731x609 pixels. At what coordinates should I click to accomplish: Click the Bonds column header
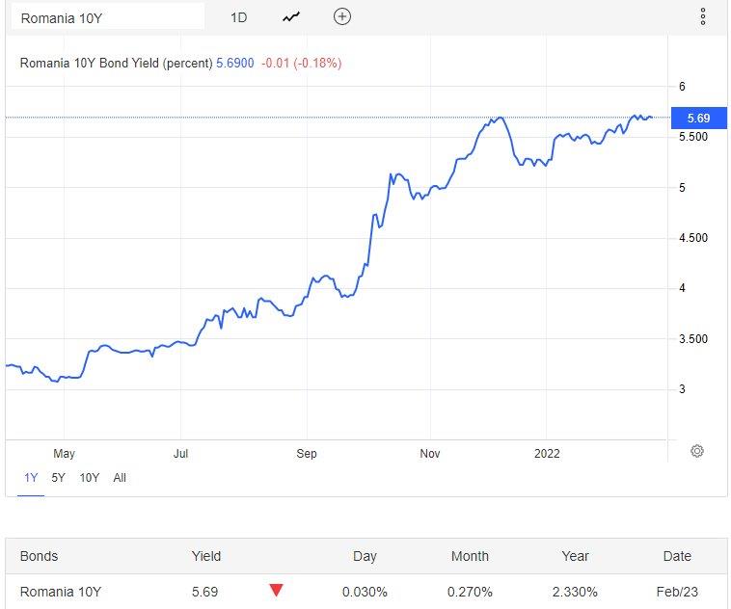tap(40, 556)
